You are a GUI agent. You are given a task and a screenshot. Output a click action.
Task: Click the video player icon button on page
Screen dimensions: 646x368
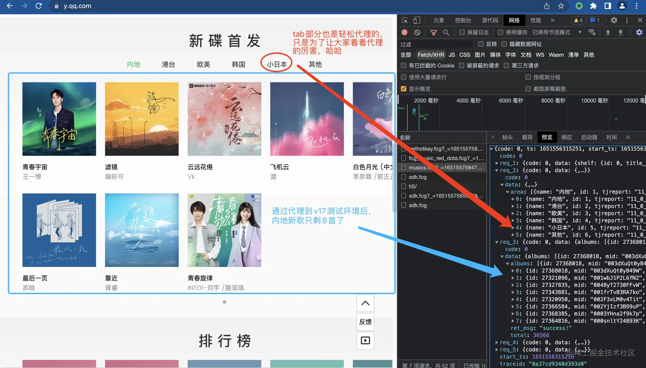pos(365,340)
